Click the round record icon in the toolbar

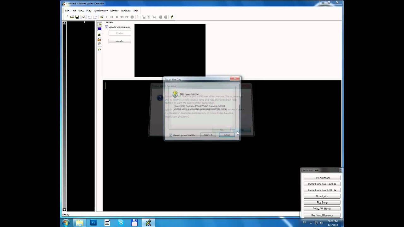pos(132,17)
